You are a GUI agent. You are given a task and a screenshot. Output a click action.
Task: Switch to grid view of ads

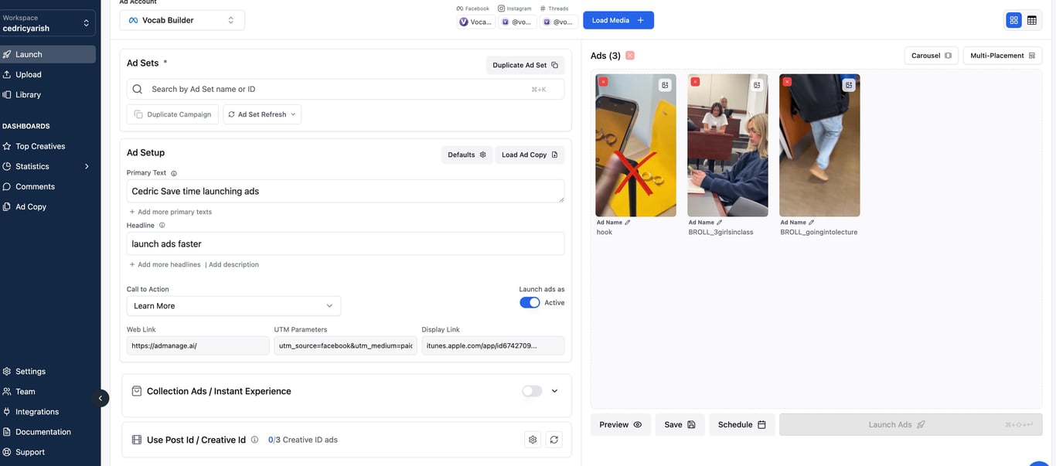coord(1013,20)
